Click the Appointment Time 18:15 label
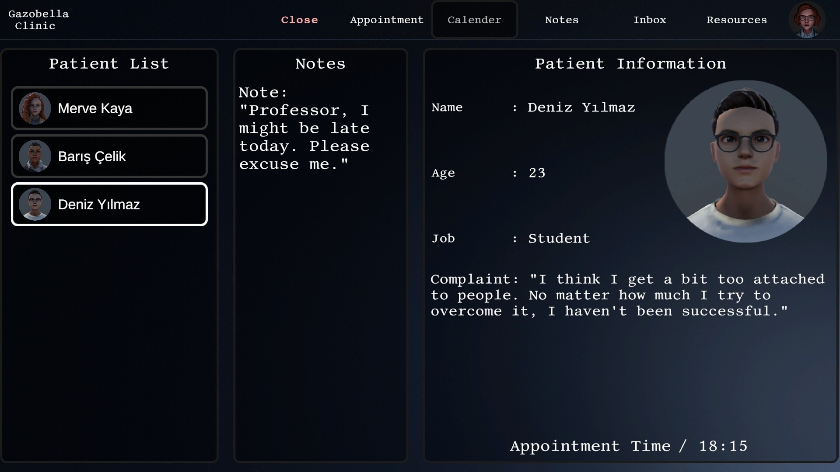 [629, 446]
